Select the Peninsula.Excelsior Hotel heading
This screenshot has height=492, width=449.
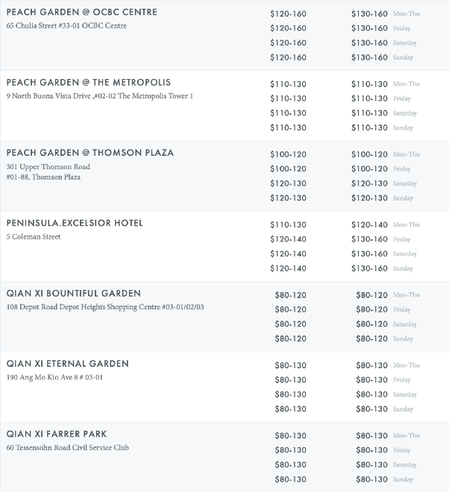point(75,223)
